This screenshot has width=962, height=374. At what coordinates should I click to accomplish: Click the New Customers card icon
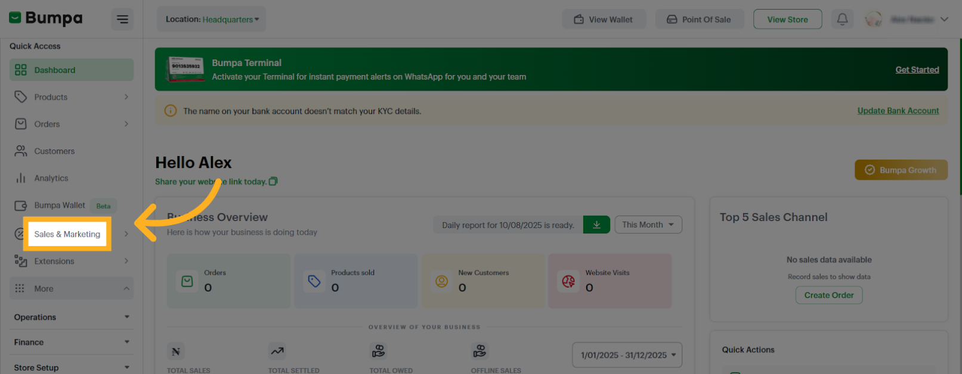pos(441,281)
